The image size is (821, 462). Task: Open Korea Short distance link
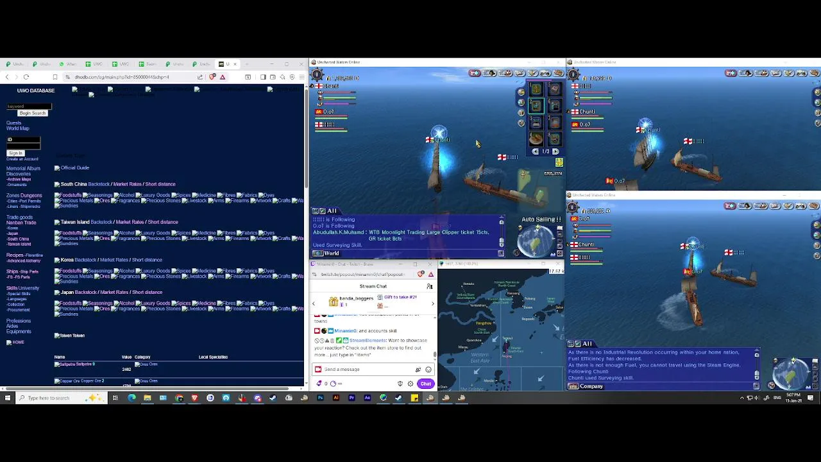click(x=147, y=260)
